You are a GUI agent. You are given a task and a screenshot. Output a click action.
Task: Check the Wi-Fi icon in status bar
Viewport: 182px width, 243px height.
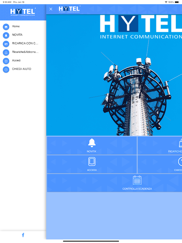tap(166, 2)
